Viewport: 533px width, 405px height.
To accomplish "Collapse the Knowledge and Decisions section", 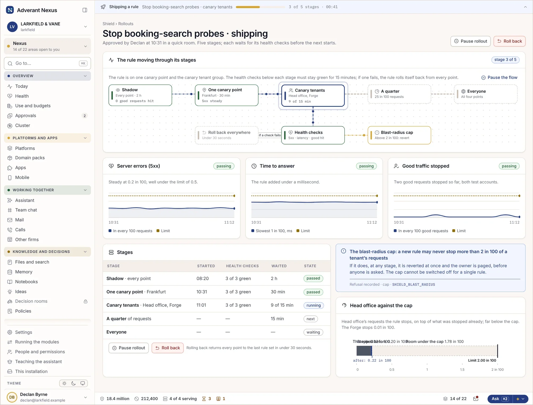I will tap(47, 252).
